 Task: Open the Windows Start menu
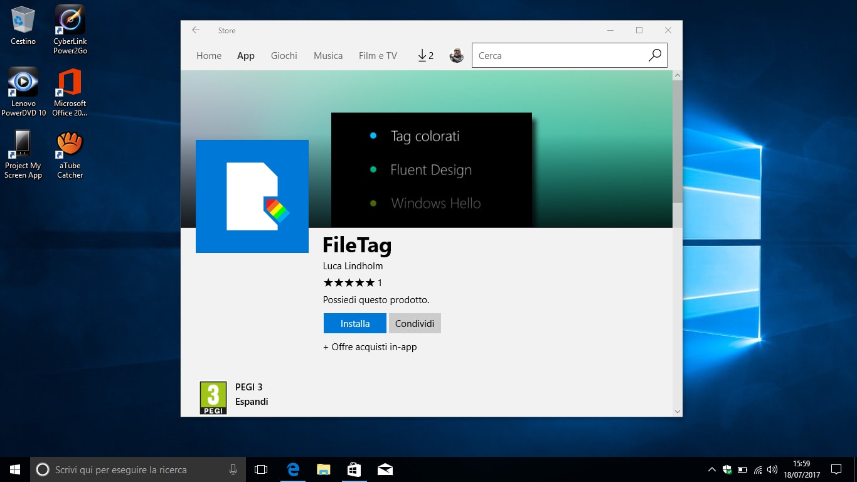point(15,469)
